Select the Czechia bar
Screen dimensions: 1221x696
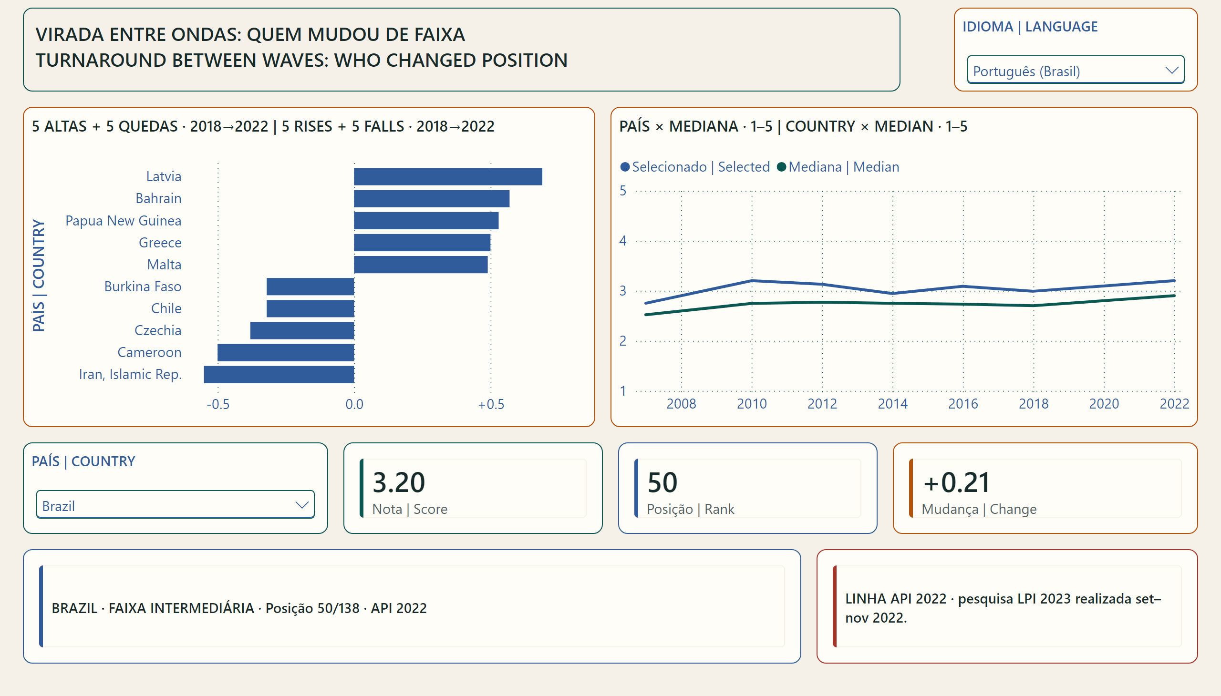[302, 330]
